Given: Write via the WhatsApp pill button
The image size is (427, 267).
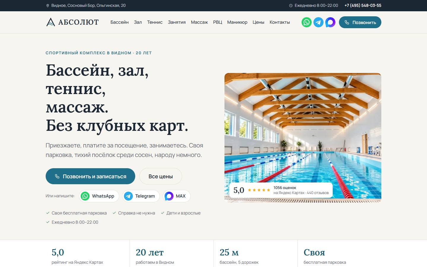Looking at the screenshot, I should pos(99,196).
